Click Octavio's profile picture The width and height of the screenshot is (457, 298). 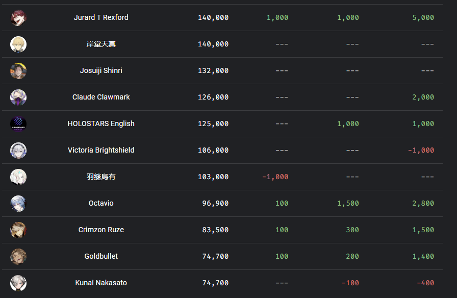(x=18, y=204)
